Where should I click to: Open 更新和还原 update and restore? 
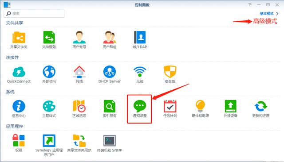(x=260, y=106)
